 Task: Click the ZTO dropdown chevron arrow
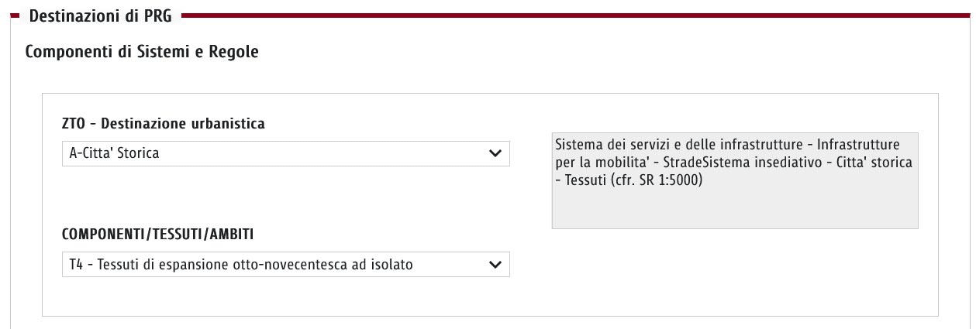pyautogui.click(x=495, y=153)
